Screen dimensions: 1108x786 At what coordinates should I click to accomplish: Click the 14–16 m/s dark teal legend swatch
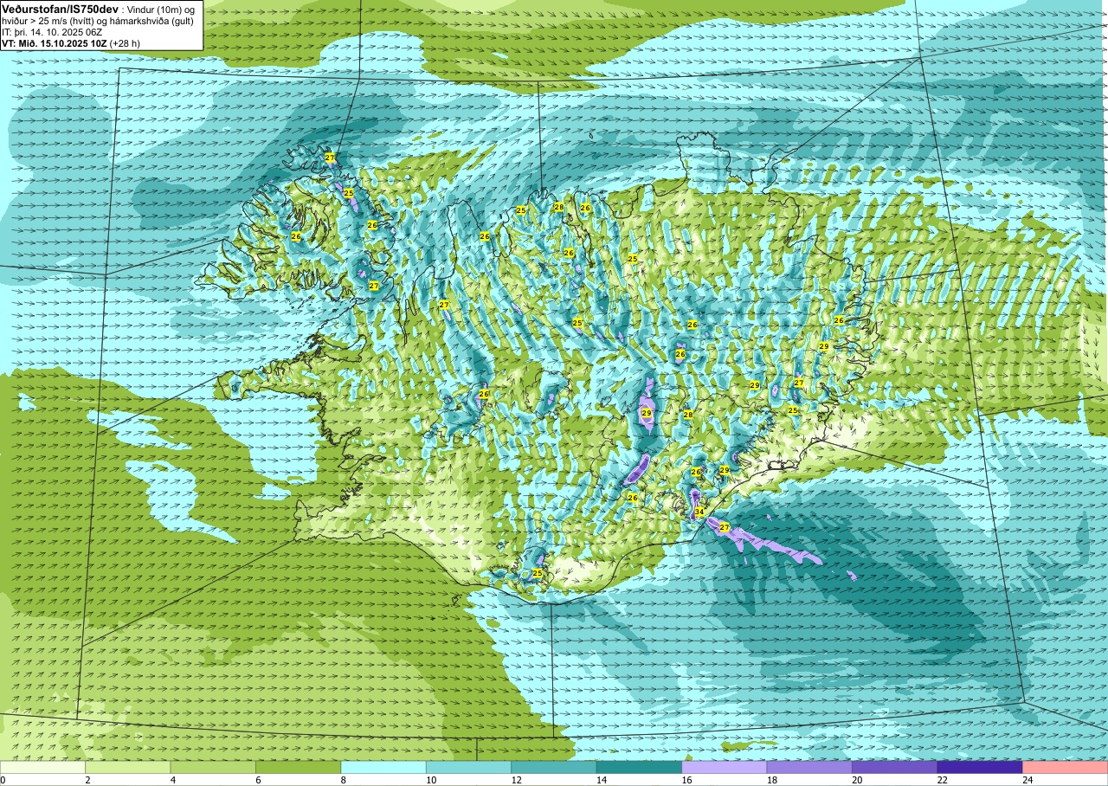coord(639,767)
